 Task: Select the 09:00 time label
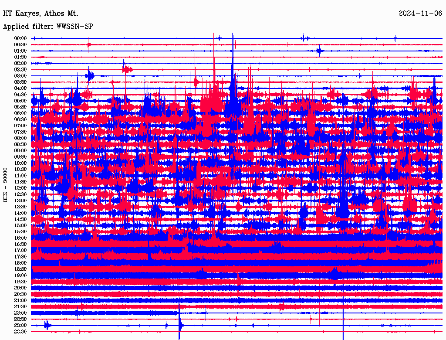pos(20,151)
